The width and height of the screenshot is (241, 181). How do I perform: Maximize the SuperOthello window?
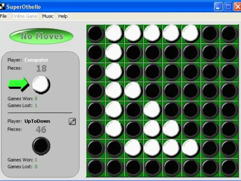(228, 7)
